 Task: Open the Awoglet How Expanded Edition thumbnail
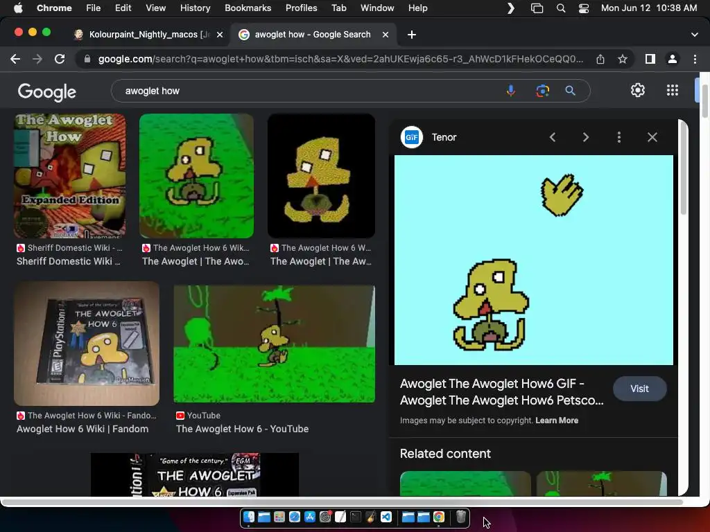(x=70, y=176)
